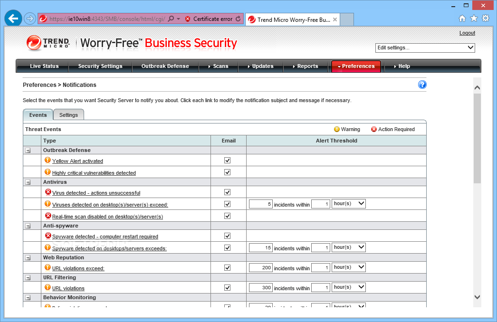The image size is (497, 322).
Task: Click warning icon beside Viruses detected exceed
Action: 48,204
